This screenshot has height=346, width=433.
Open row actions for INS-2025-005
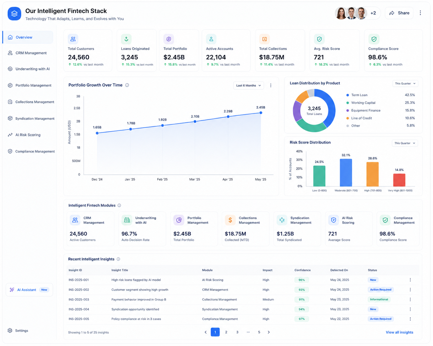(410, 319)
